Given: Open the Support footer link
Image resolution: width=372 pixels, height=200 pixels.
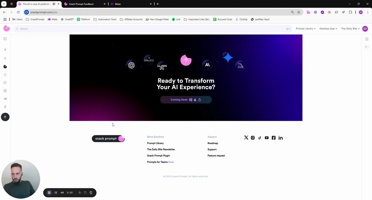Looking at the screenshot, I should pos(212,149).
